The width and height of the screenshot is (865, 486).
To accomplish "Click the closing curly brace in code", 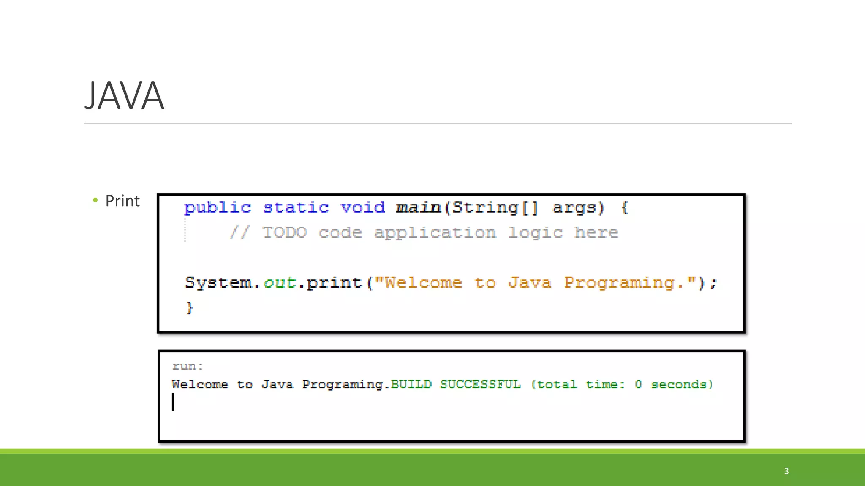I will 190,308.
